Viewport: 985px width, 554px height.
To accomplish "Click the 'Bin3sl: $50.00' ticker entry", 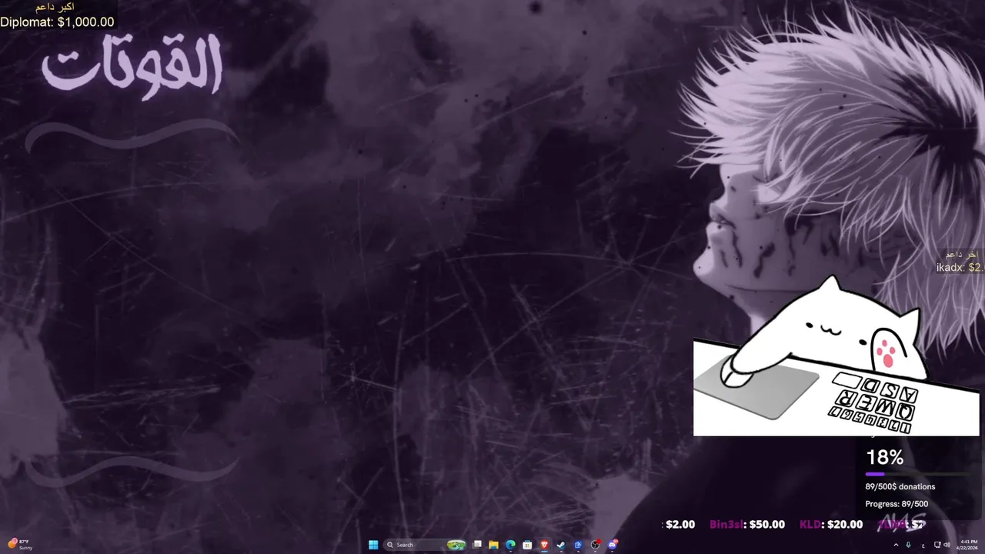I will click(x=747, y=525).
